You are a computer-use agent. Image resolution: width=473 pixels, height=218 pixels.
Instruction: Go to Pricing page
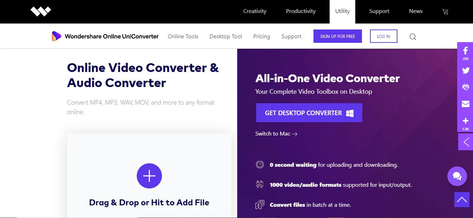point(262,36)
